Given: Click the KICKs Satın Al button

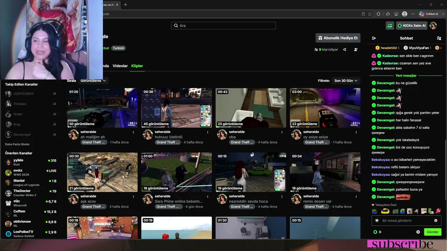Looking at the screenshot, I should 412,25.
